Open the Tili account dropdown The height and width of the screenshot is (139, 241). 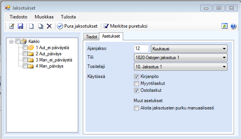[181, 58]
